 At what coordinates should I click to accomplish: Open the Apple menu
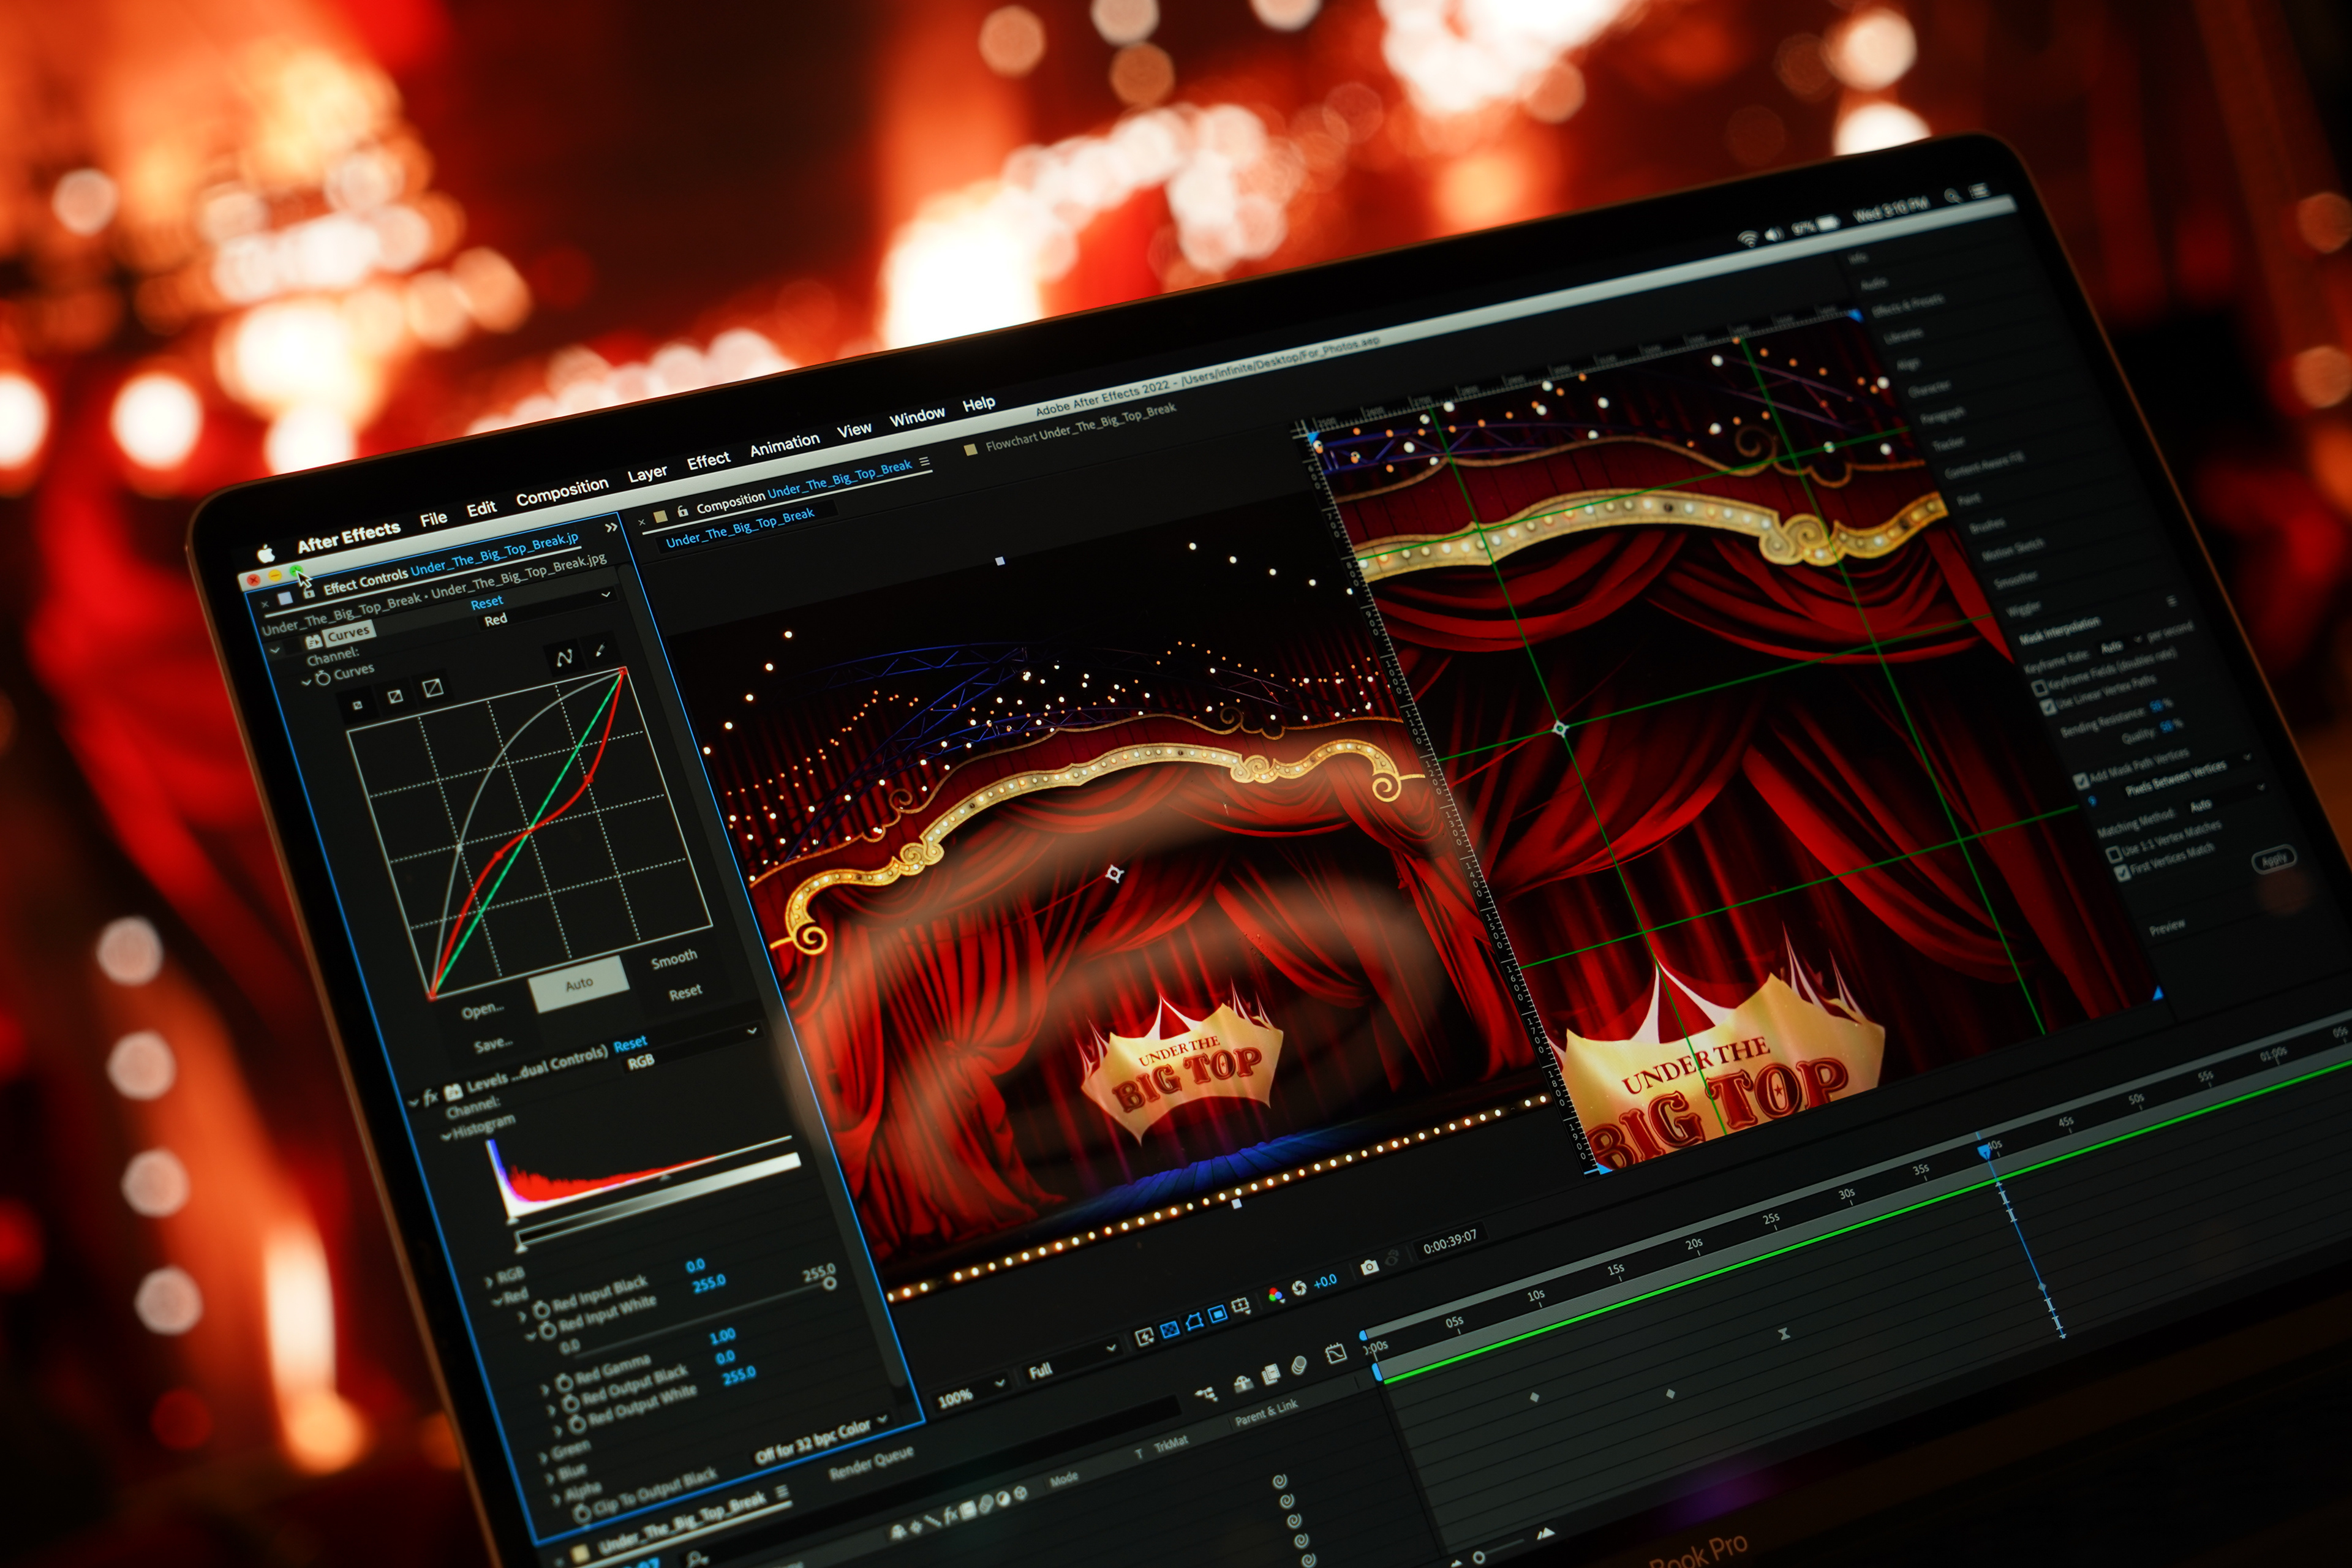click(x=265, y=553)
